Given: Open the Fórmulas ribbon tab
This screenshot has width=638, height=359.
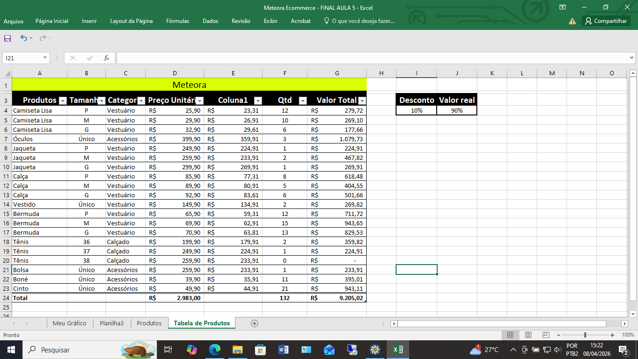Looking at the screenshot, I should tap(178, 21).
